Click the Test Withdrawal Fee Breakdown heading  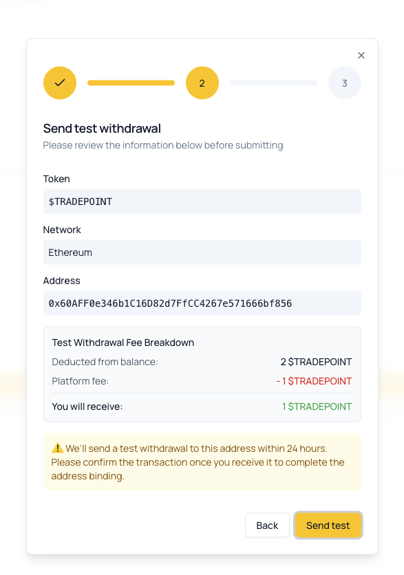coord(124,342)
